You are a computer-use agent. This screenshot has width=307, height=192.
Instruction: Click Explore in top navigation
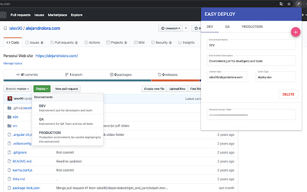(77, 15)
